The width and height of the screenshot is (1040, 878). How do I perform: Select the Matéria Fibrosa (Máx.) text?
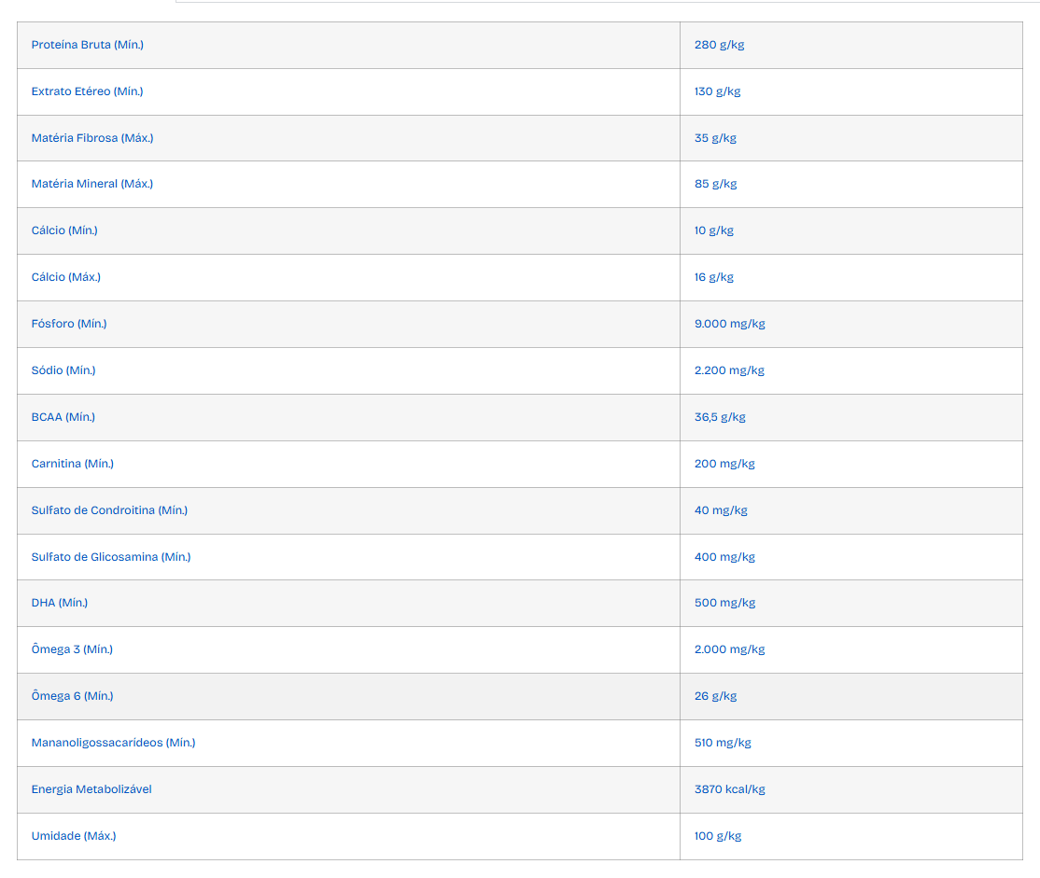92,138
